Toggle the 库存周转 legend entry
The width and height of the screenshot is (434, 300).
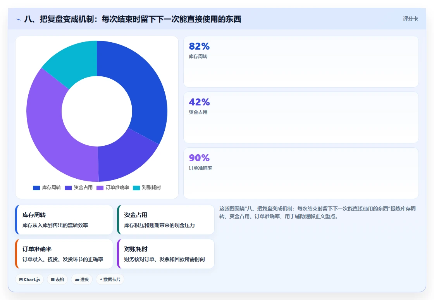coord(47,188)
